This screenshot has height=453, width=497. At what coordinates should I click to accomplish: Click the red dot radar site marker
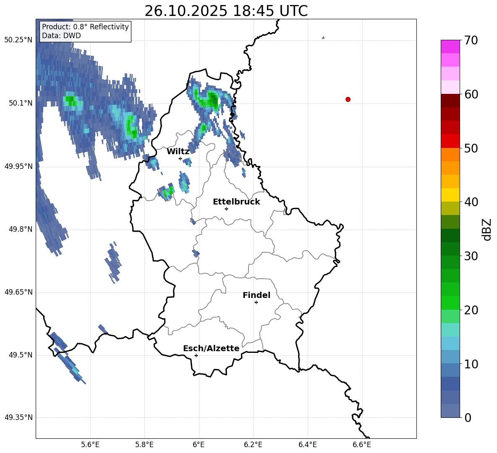coord(348,99)
